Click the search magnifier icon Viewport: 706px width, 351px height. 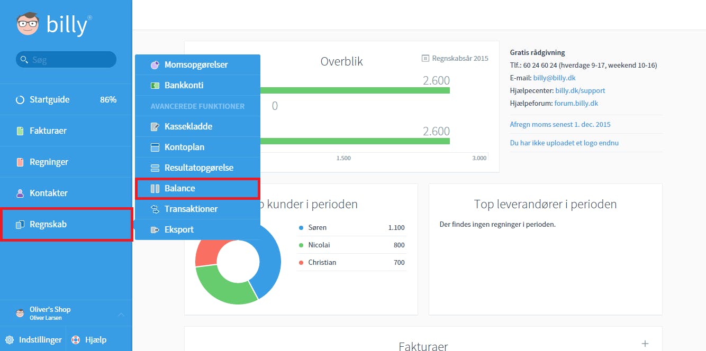pos(24,60)
